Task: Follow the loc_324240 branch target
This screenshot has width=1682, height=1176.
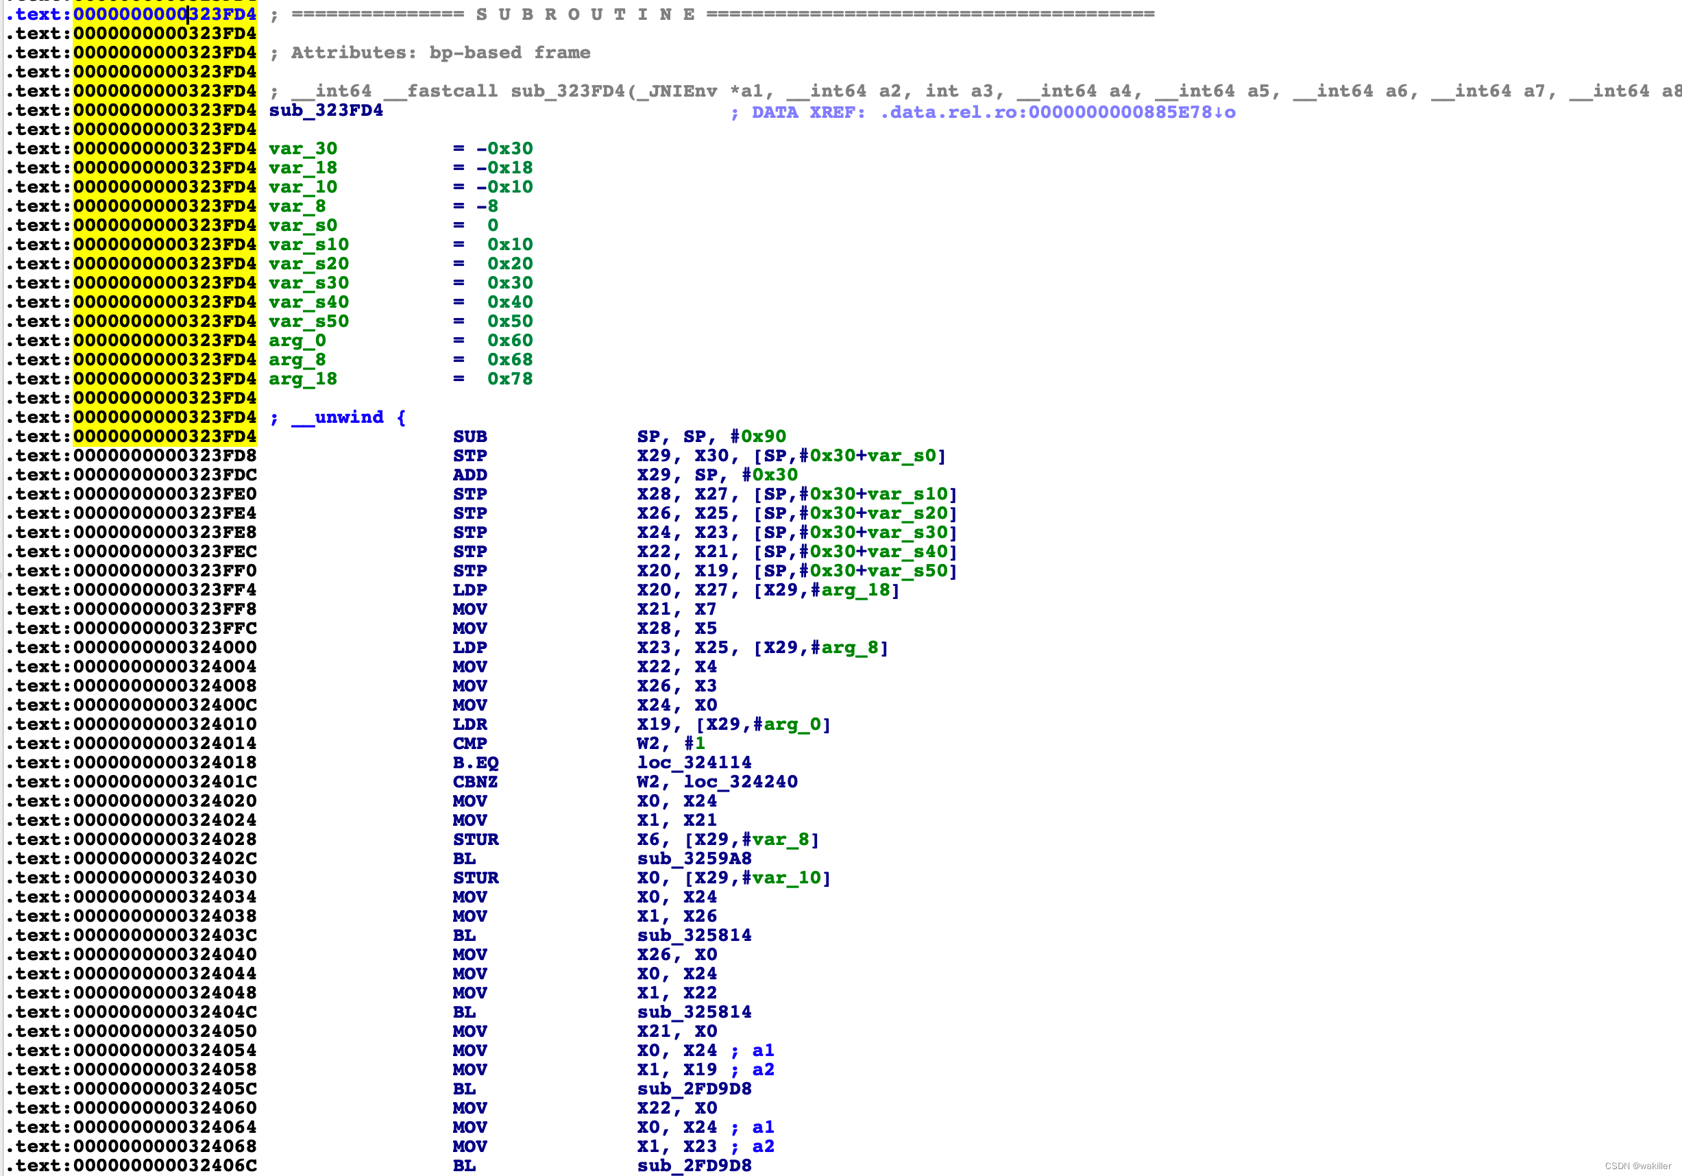Action: click(741, 781)
